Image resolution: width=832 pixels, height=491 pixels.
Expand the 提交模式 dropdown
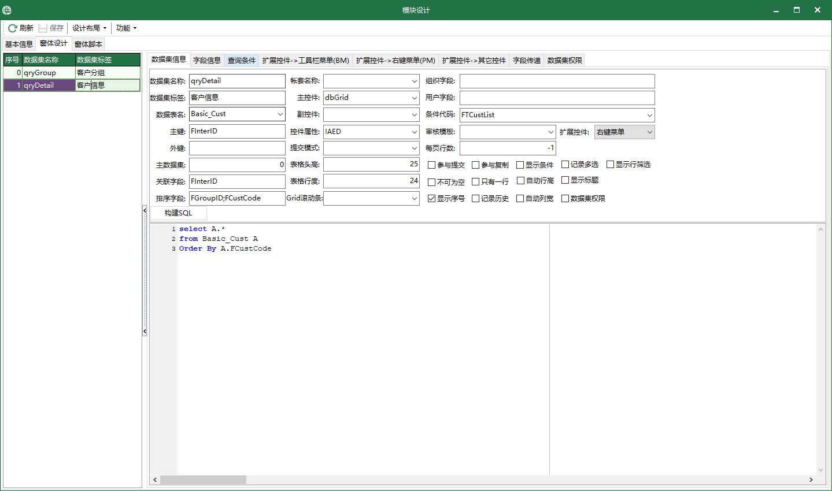tap(415, 148)
